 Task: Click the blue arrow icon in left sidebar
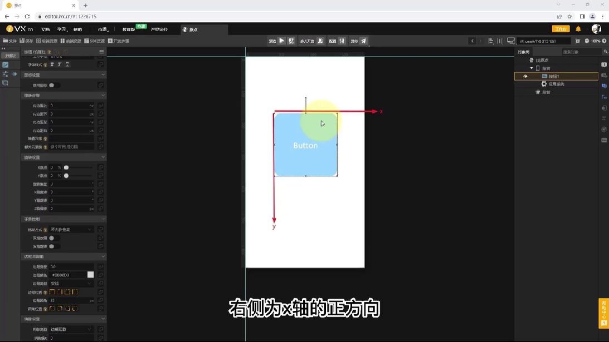point(14,74)
